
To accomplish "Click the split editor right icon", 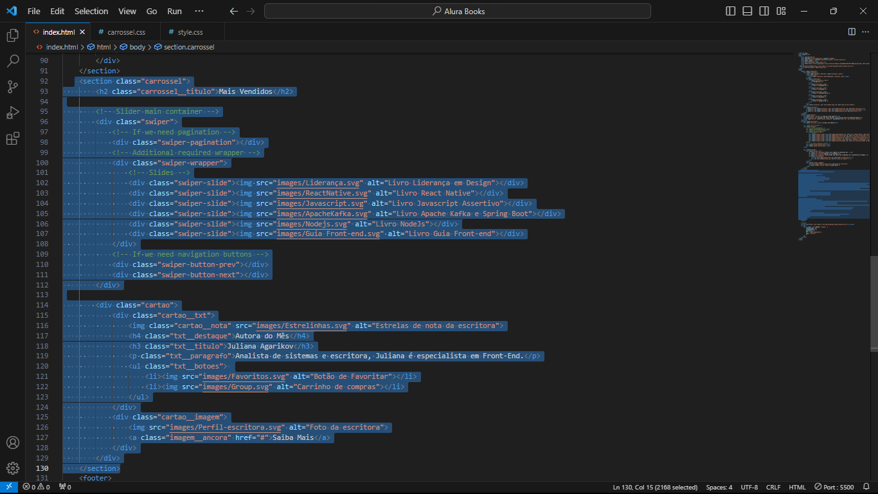I will pyautogui.click(x=852, y=32).
